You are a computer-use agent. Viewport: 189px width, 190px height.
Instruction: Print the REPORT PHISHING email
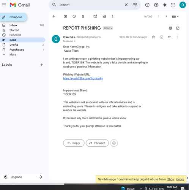tap(170, 28)
